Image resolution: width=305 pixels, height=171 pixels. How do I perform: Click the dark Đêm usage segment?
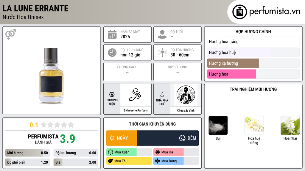point(168,138)
